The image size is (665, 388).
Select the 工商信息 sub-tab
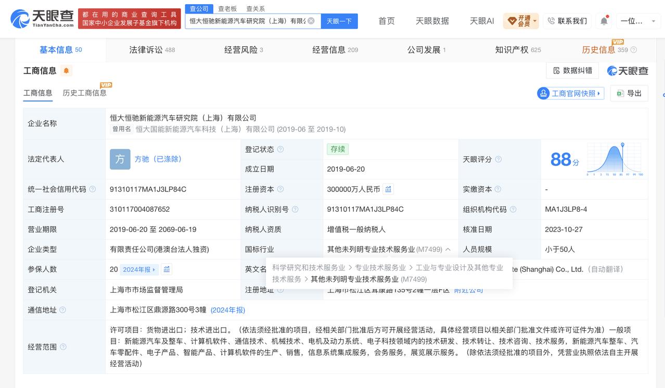pyautogui.click(x=38, y=93)
